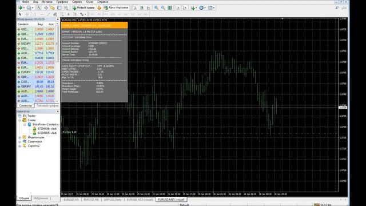366x206 pixels.
Task: Select the arrow cursor tool
Action: click(x=20, y=14)
